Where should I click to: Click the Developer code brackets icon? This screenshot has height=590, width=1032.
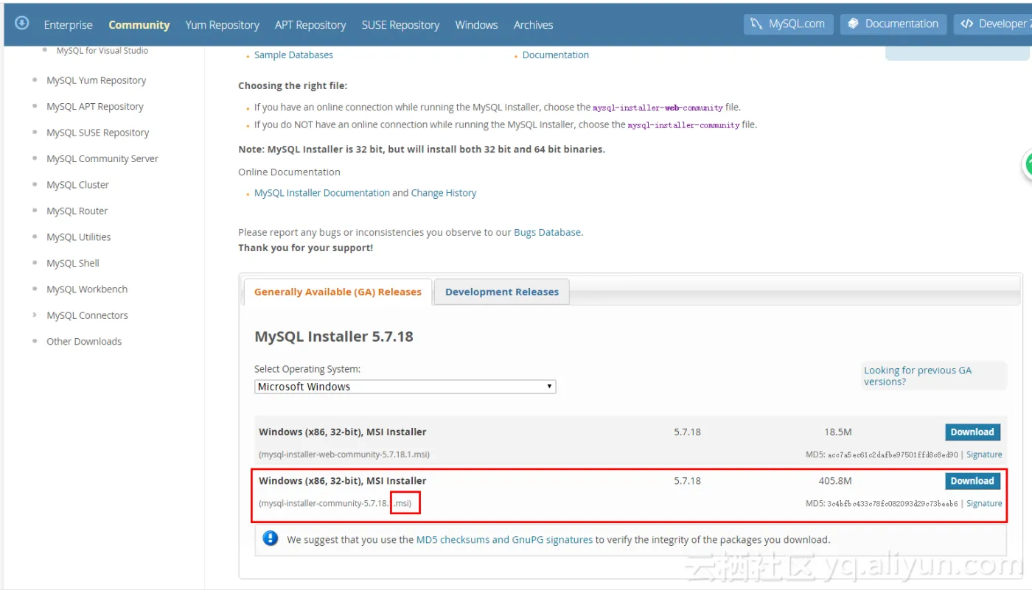click(x=967, y=24)
